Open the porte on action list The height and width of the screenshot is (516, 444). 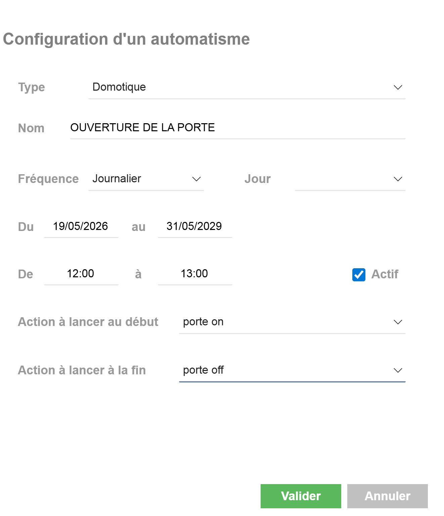[x=292, y=322]
